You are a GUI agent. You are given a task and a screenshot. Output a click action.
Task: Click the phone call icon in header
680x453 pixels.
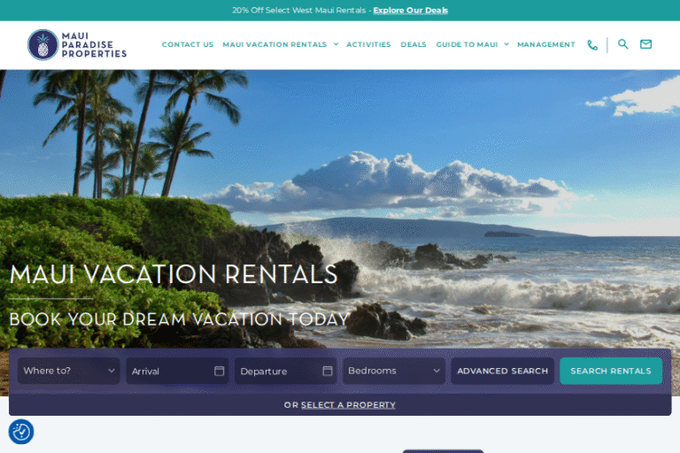click(x=592, y=44)
